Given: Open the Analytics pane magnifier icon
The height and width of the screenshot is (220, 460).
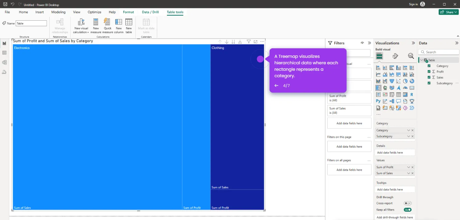Looking at the screenshot, I should (x=411, y=56).
